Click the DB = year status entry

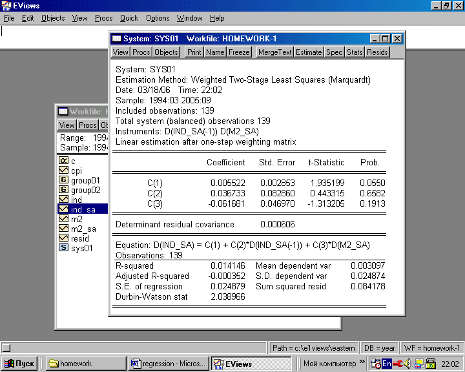(x=379, y=347)
